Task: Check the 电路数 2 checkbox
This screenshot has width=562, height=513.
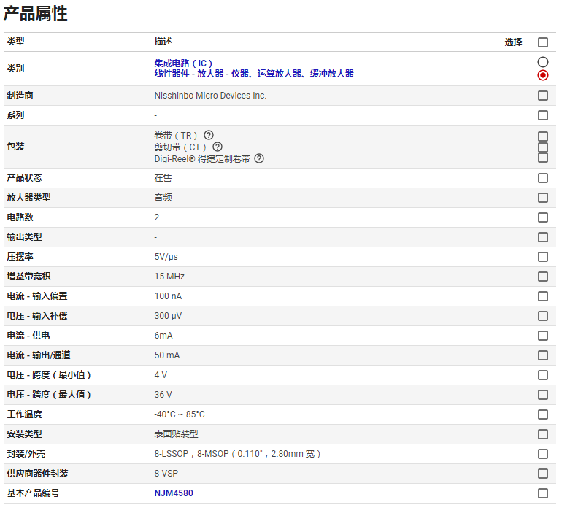Action: coord(542,217)
